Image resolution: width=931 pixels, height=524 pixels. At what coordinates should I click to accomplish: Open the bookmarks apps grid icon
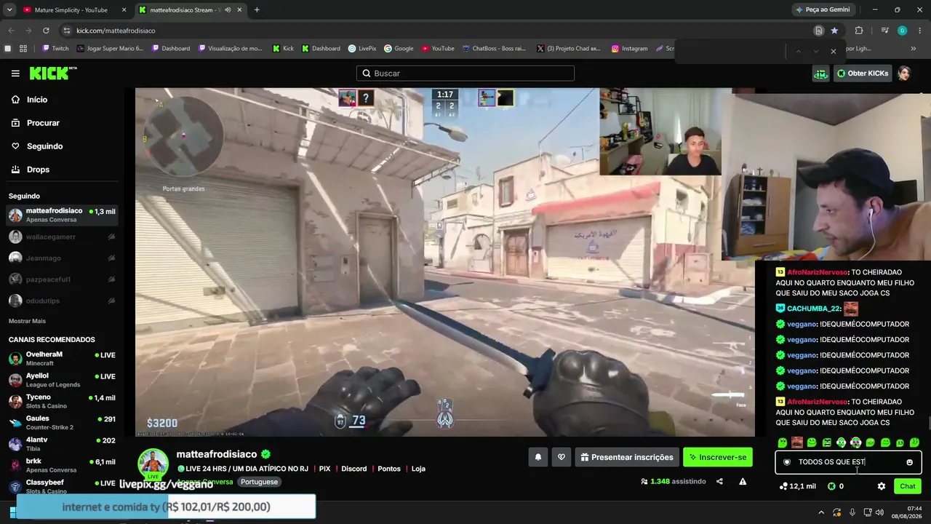(x=23, y=49)
